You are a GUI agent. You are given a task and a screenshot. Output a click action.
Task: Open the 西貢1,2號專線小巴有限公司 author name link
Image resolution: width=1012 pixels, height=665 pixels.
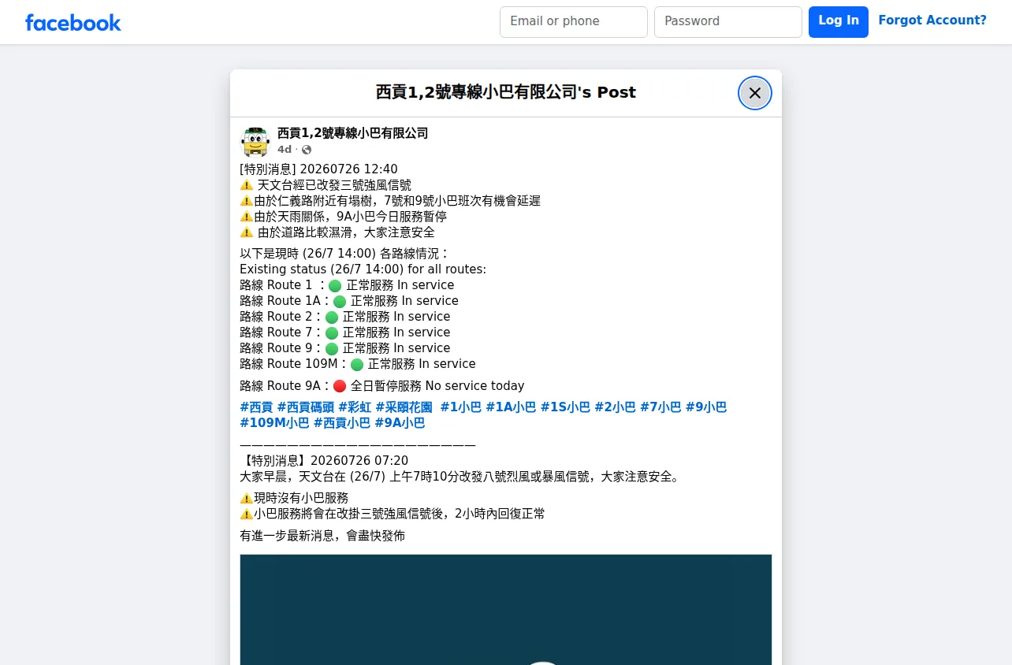[353, 133]
